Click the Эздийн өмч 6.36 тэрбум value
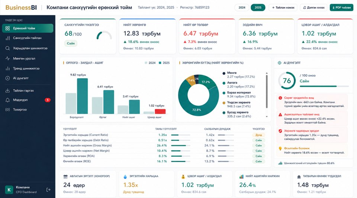The height and width of the screenshot is (198, 357). point(260,33)
